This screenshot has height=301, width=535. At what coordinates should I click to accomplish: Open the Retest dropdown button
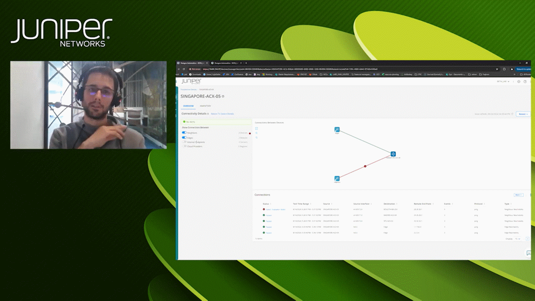[x=523, y=114]
